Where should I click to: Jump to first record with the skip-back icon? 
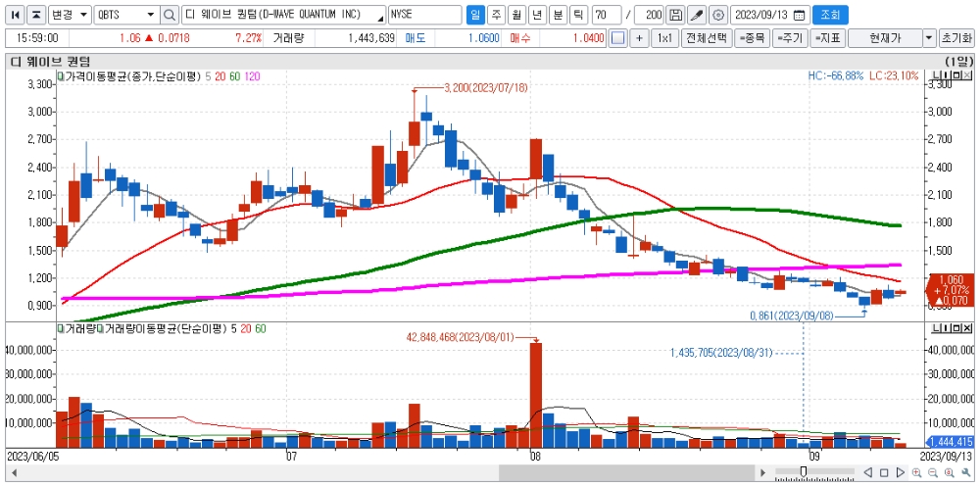coord(17,15)
